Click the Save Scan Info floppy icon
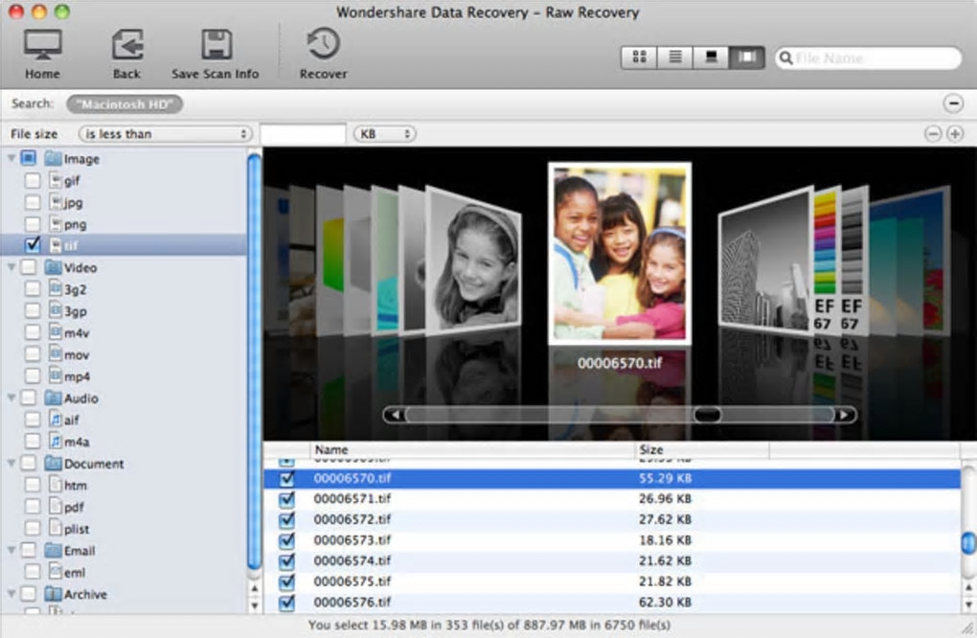The height and width of the screenshot is (638, 977). pyautogui.click(x=216, y=45)
